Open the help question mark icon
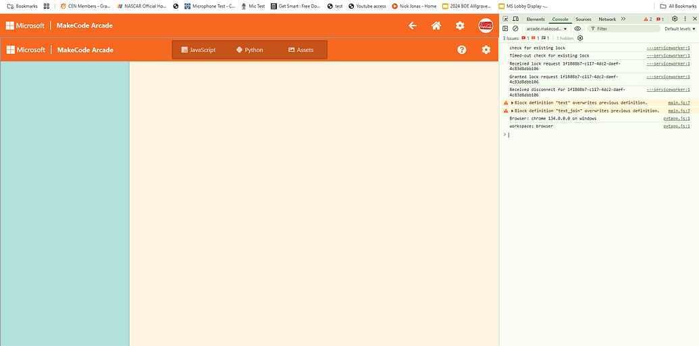This screenshot has width=699, height=346. (462, 49)
